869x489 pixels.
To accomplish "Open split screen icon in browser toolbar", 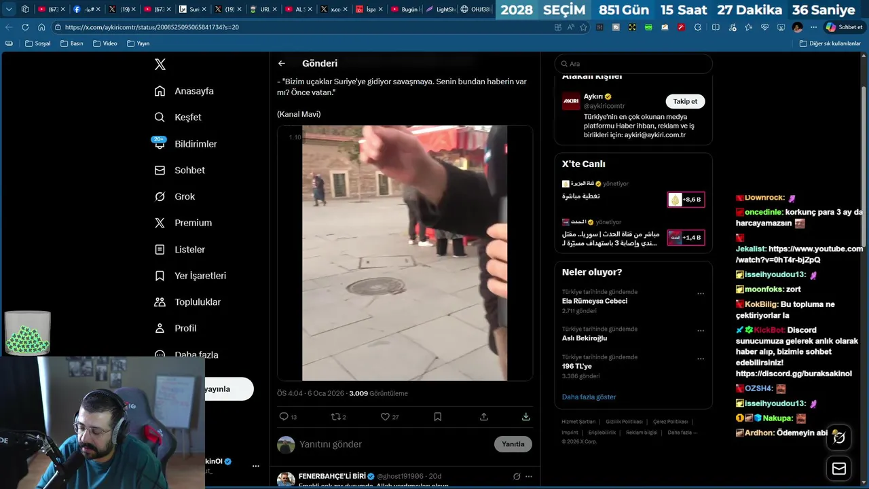I will click(x=716, y=27).
